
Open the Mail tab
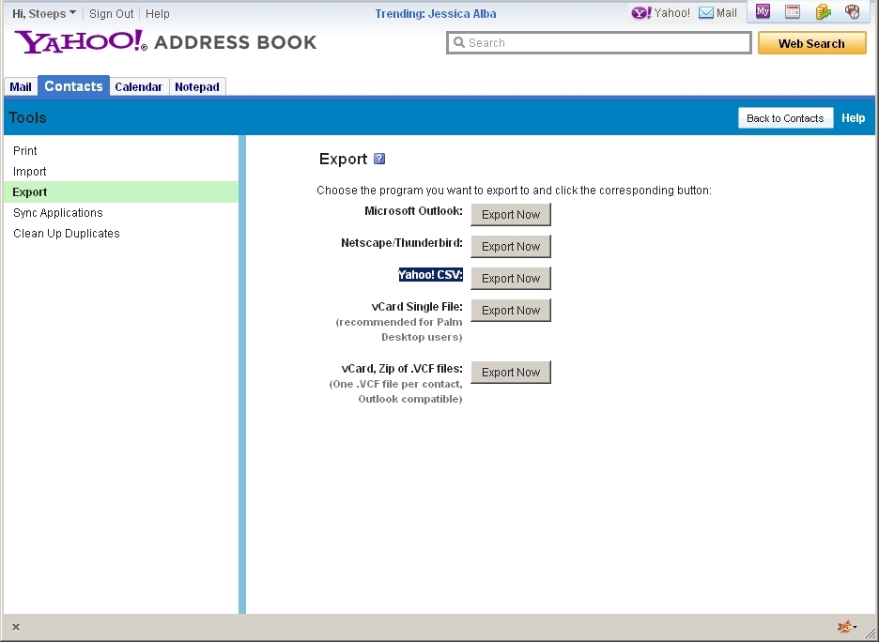[x=21, y=86]
